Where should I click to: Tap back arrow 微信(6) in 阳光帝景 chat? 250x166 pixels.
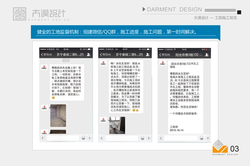[165, 55]
